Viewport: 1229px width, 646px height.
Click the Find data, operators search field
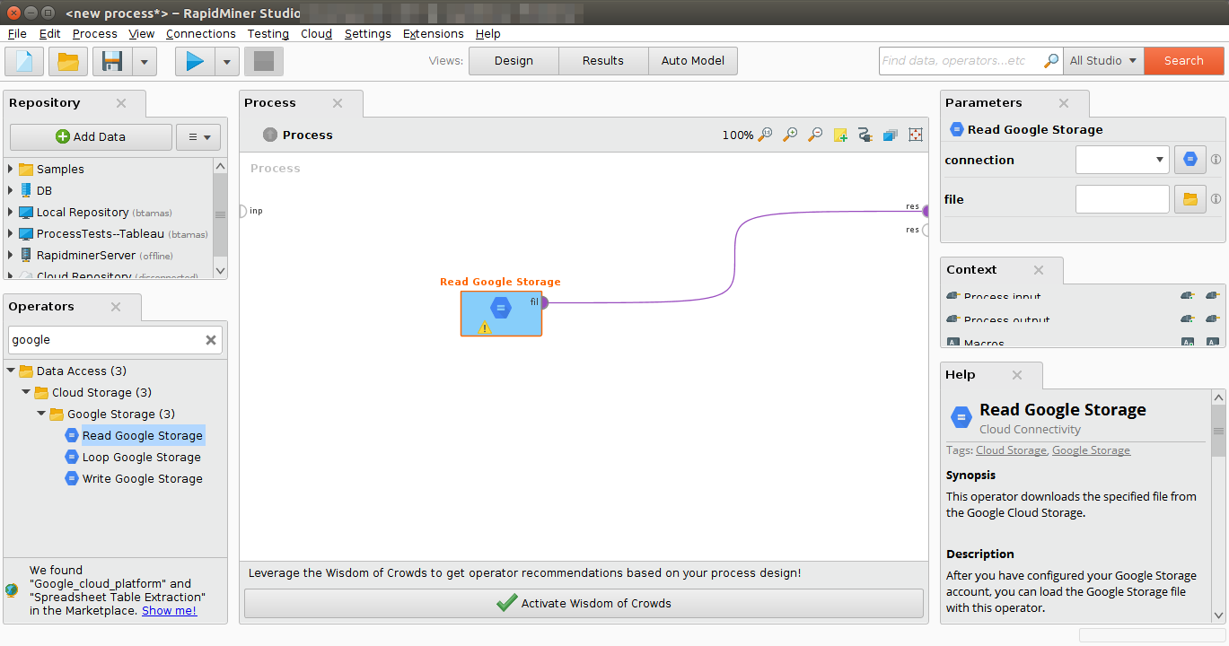(x=961, y=60)
